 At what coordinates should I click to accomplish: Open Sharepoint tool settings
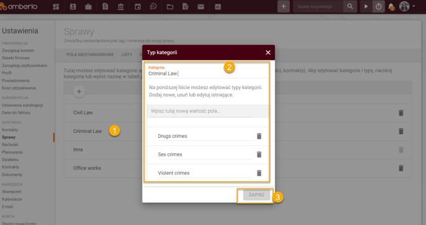click(x=11, y=192)
